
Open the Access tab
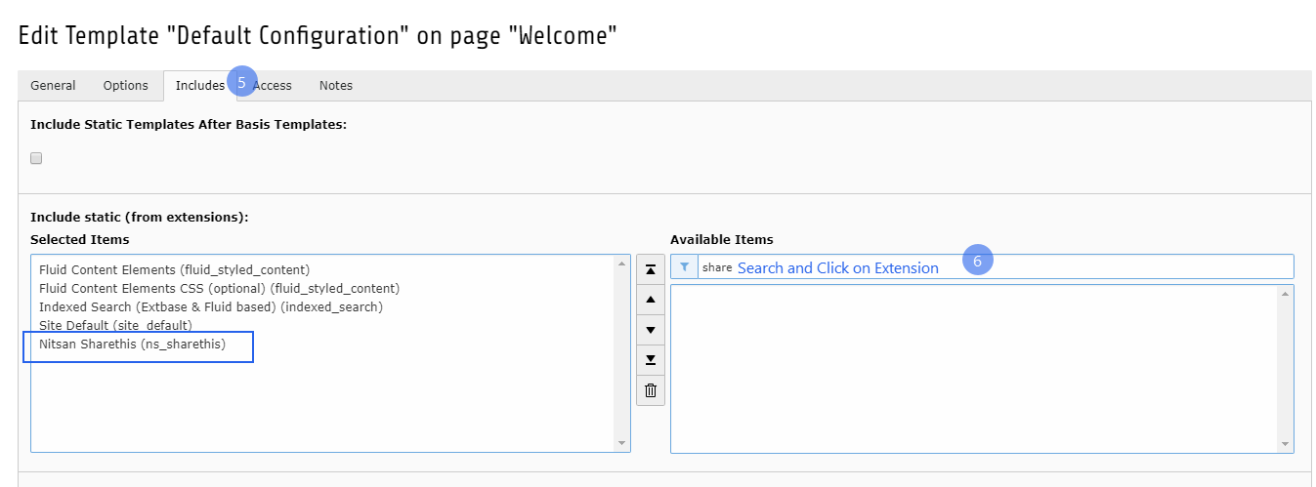(273, 85)
